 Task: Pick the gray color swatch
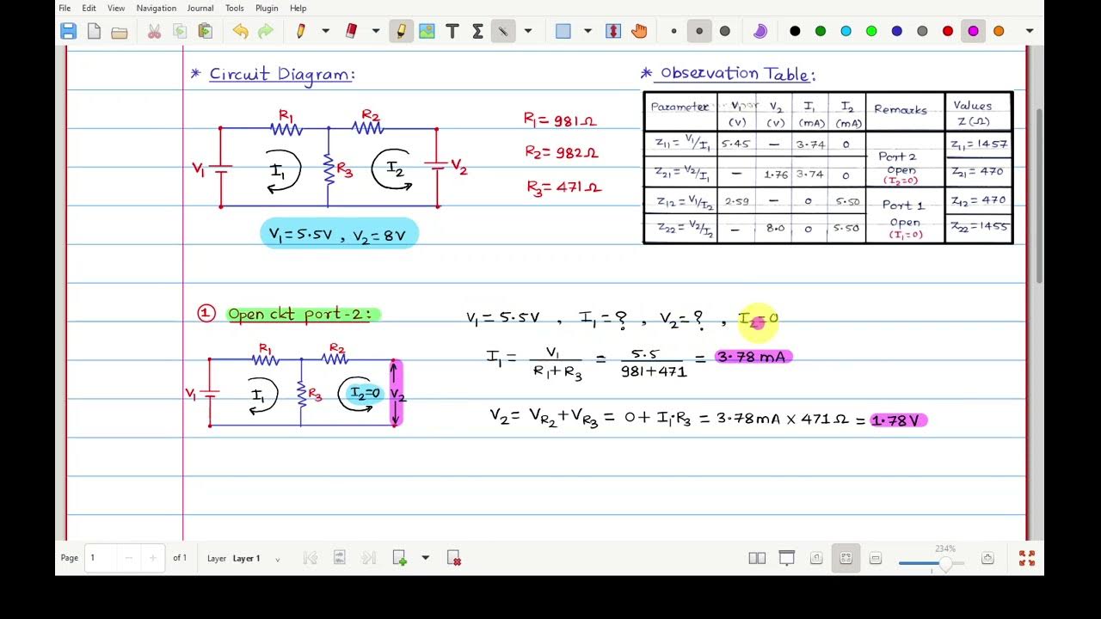coord(922,32)
